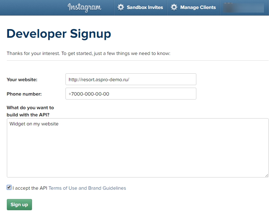The width and height of the screenshot is (269, 217).
Task: Focus the Phone number input field
Action: 131,94
